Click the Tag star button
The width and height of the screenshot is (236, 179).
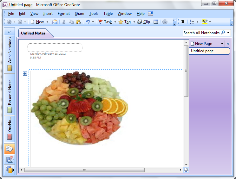(x=124, y=22)
